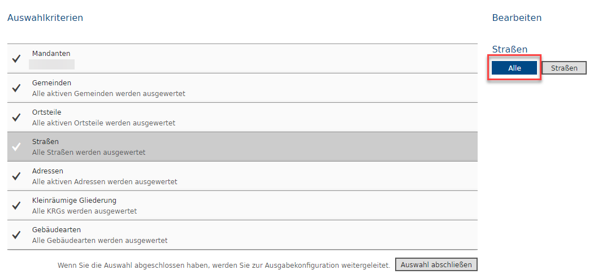Click the Auswahlkriterien heading

[45, 18]
